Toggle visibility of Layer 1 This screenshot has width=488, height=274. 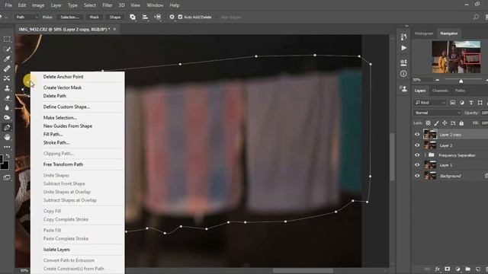[x=417, y=165]
